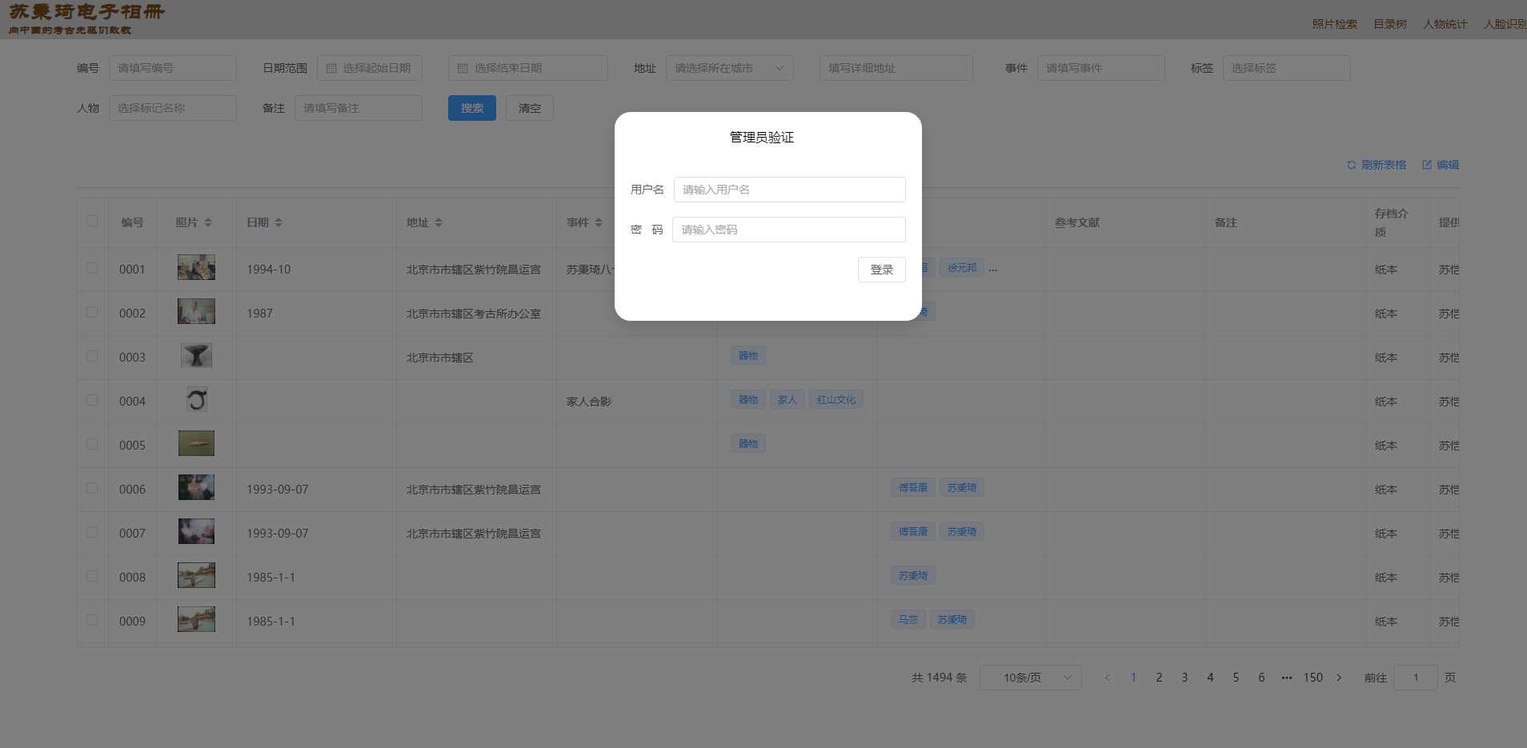Click the next page arrow in pagination
Image resolution: width=1527 pixels, height=748 pixels.
pos(1339,678)
